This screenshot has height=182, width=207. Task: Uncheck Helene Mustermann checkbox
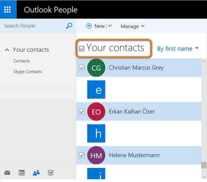click(82, 155)
